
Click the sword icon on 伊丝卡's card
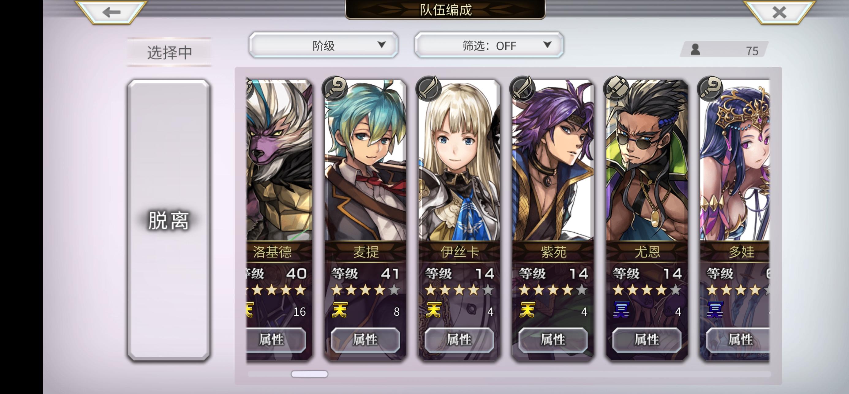pos(429,87)
